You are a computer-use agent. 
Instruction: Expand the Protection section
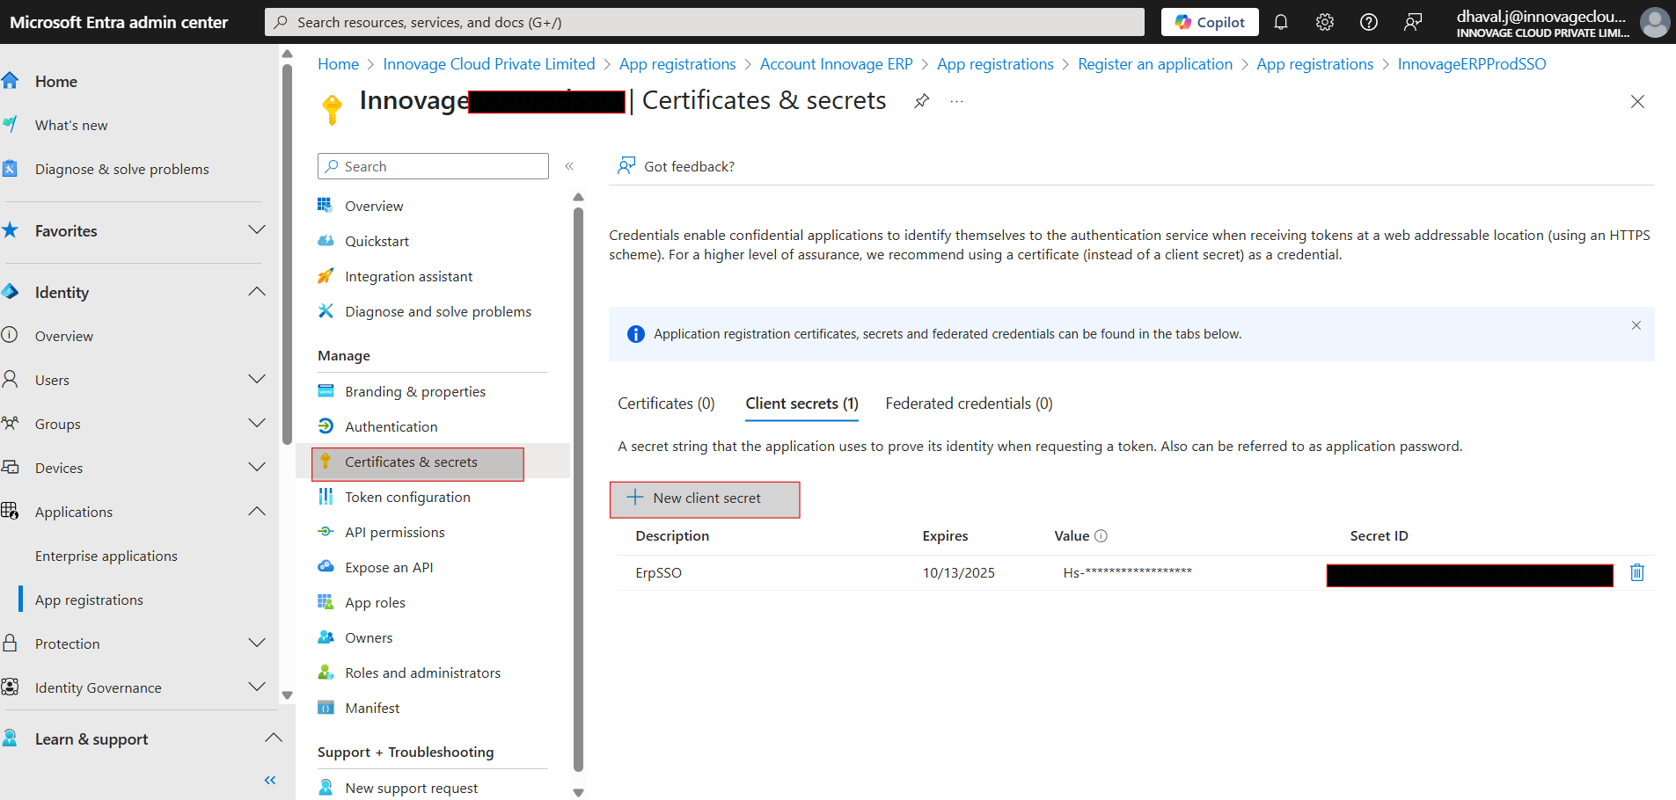(x=256, y=643)
